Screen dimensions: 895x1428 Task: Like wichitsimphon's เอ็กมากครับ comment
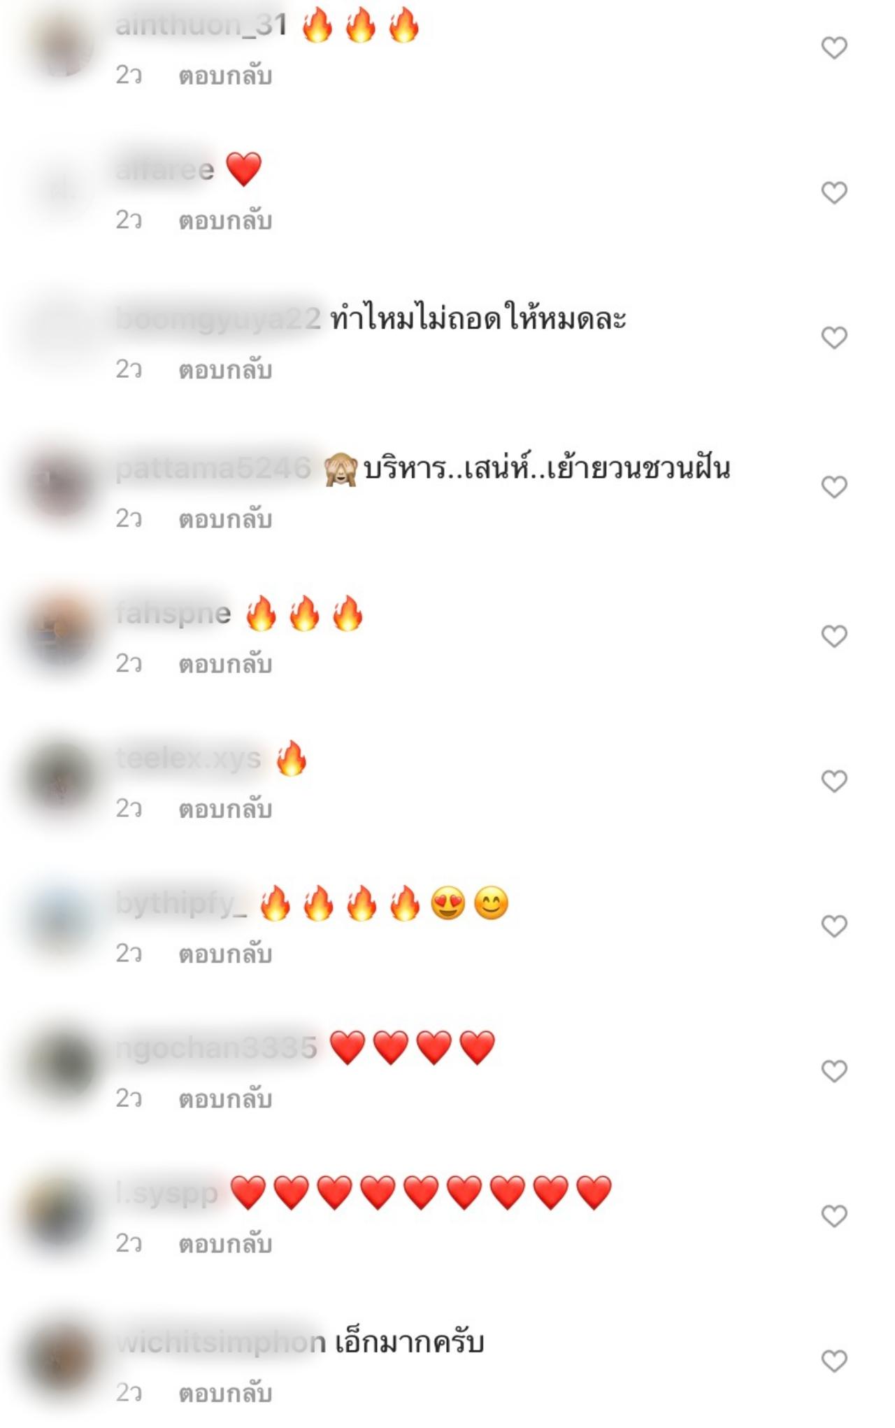click(x=833, y=1362)
